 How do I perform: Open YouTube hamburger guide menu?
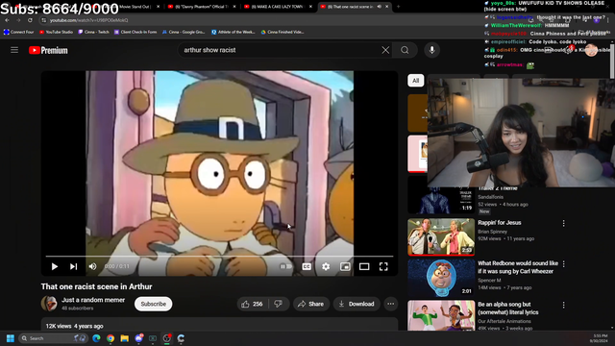click(14, 50)
